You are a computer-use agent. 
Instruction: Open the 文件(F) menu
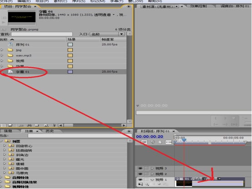point(6,1)
